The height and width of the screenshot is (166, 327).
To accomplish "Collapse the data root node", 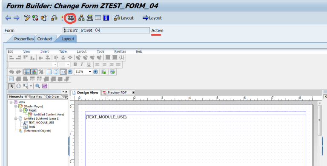I will (11, 102).
